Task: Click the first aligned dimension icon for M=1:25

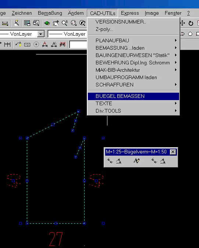Action: click(110, 161)
